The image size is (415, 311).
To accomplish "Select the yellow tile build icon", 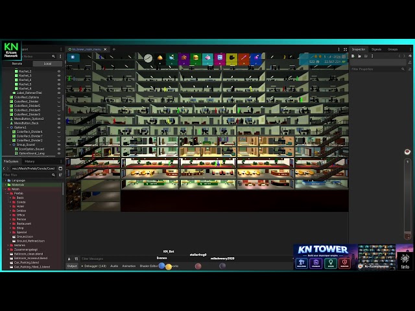I will point(231,58).
